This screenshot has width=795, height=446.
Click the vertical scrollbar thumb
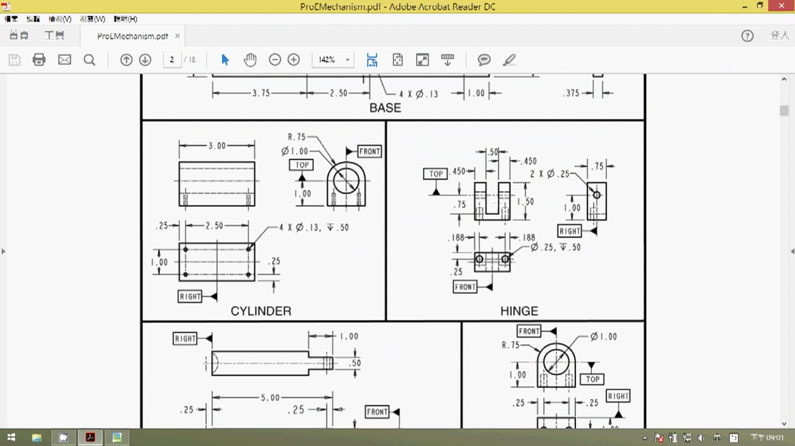(784, 110)
